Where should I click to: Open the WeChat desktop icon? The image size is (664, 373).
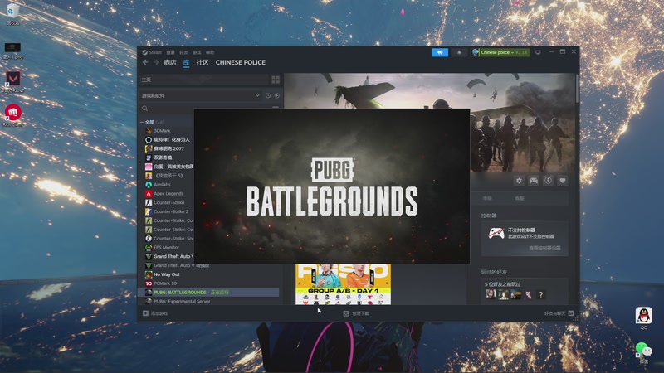point(644,353)
